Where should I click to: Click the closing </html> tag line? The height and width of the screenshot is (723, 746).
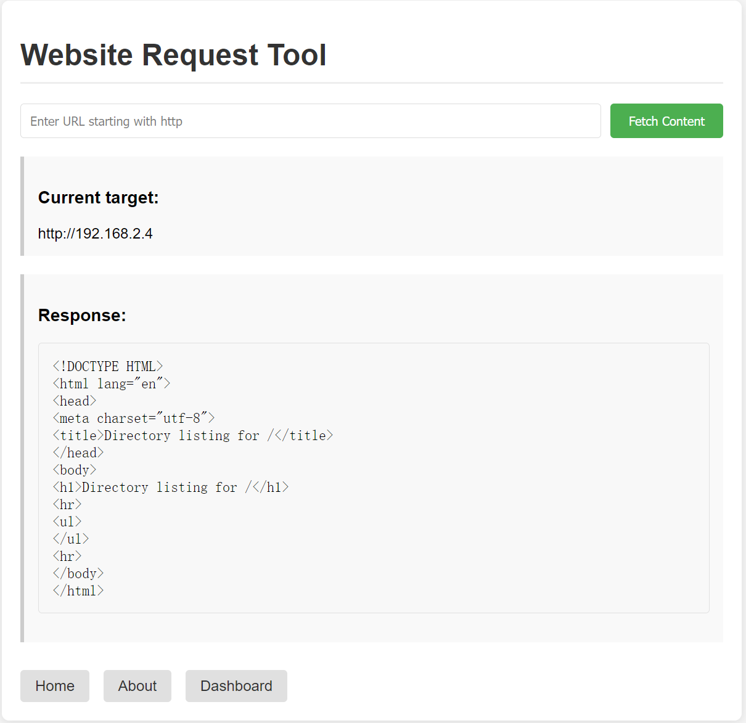(78, 591)
